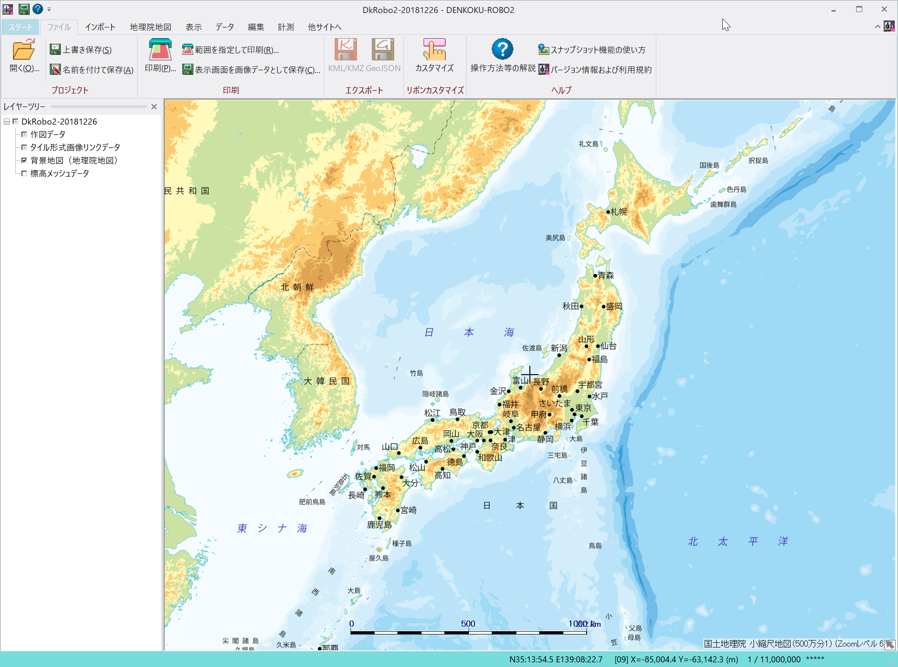Click the 1 / 11,000,000 scale in status bar

click(774, 659)
